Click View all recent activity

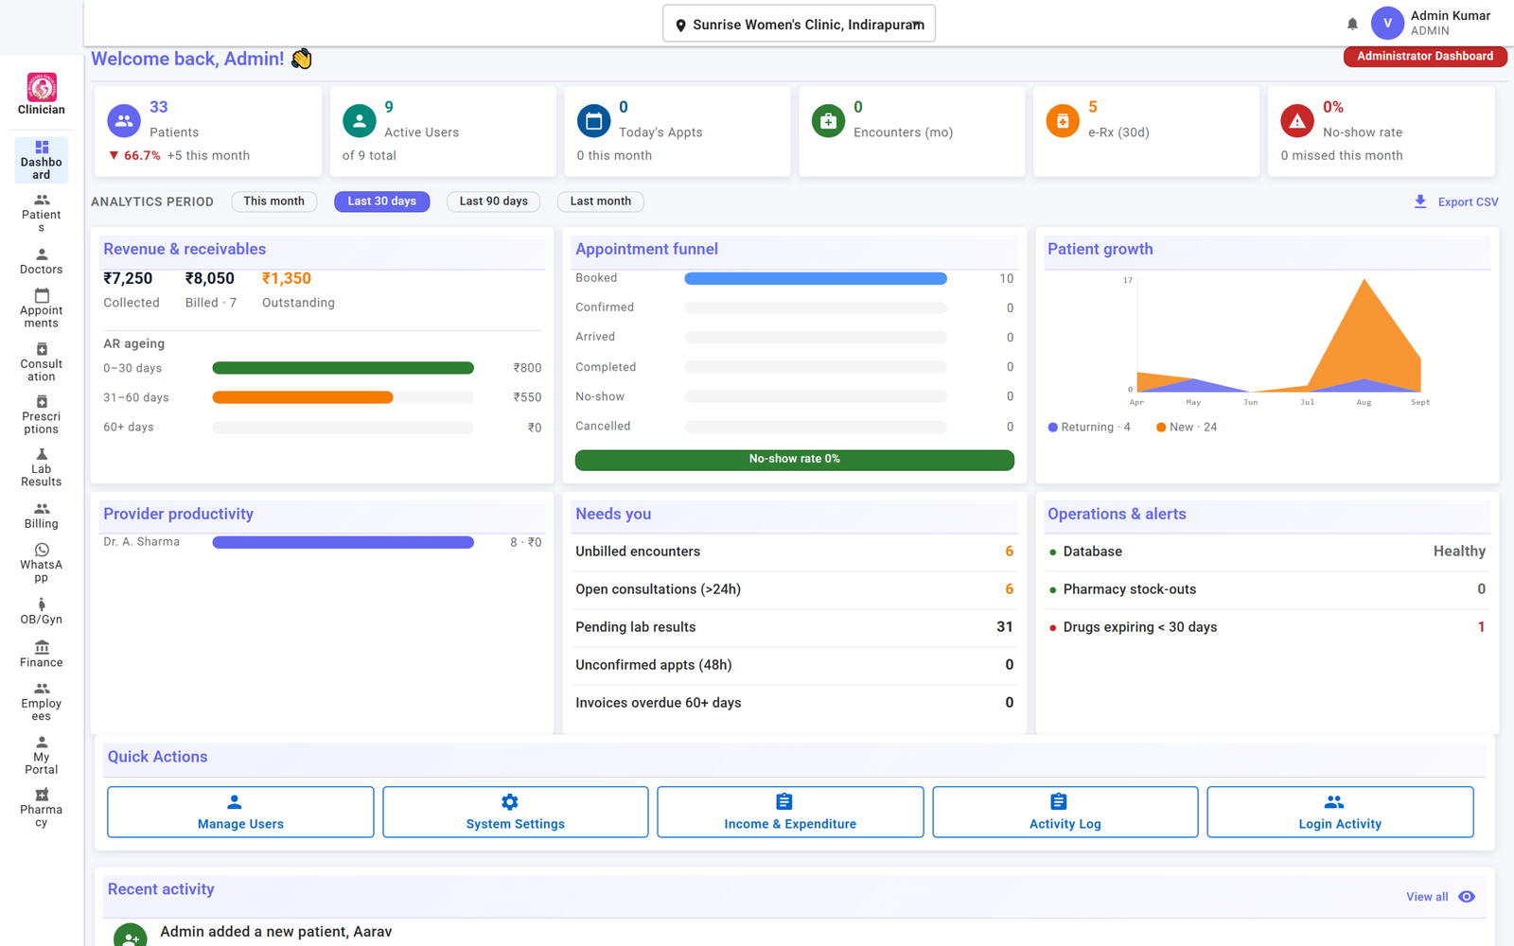tap(1427, 897)
